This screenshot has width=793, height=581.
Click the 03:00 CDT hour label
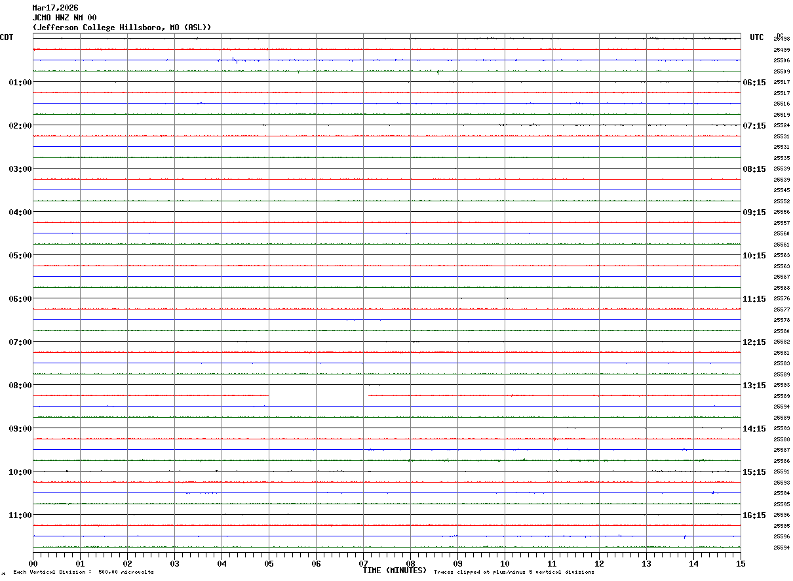(20, 169)
